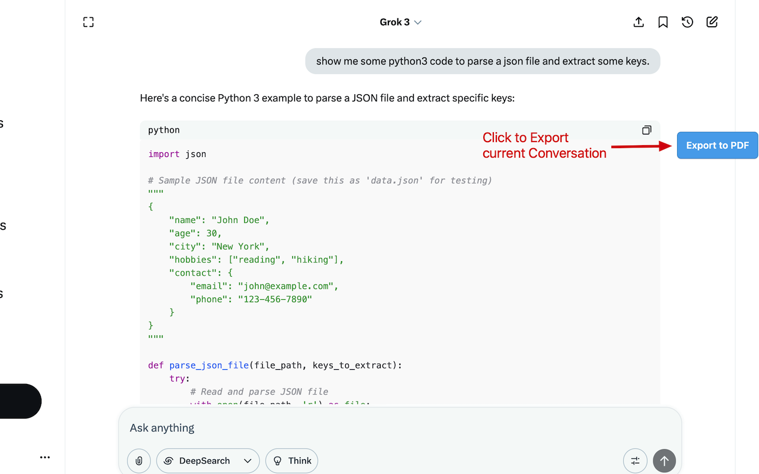
Task: Click the paperclip attach file icon
Action: [139, 460]
